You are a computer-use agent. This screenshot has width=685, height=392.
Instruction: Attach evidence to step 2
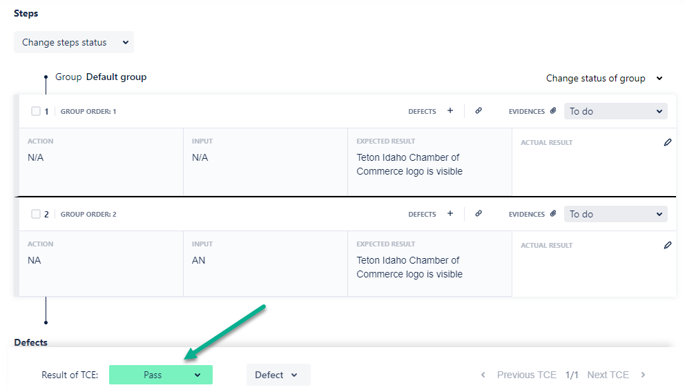(552, 214)
